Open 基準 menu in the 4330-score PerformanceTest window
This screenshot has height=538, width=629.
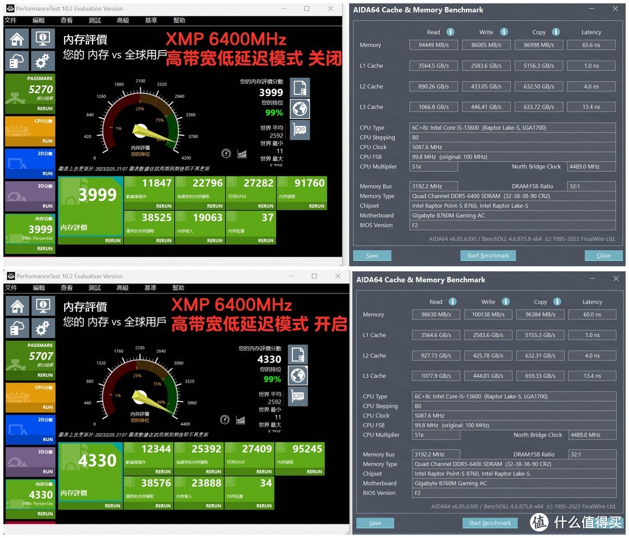pyautogui.click(x=150, y=288)
